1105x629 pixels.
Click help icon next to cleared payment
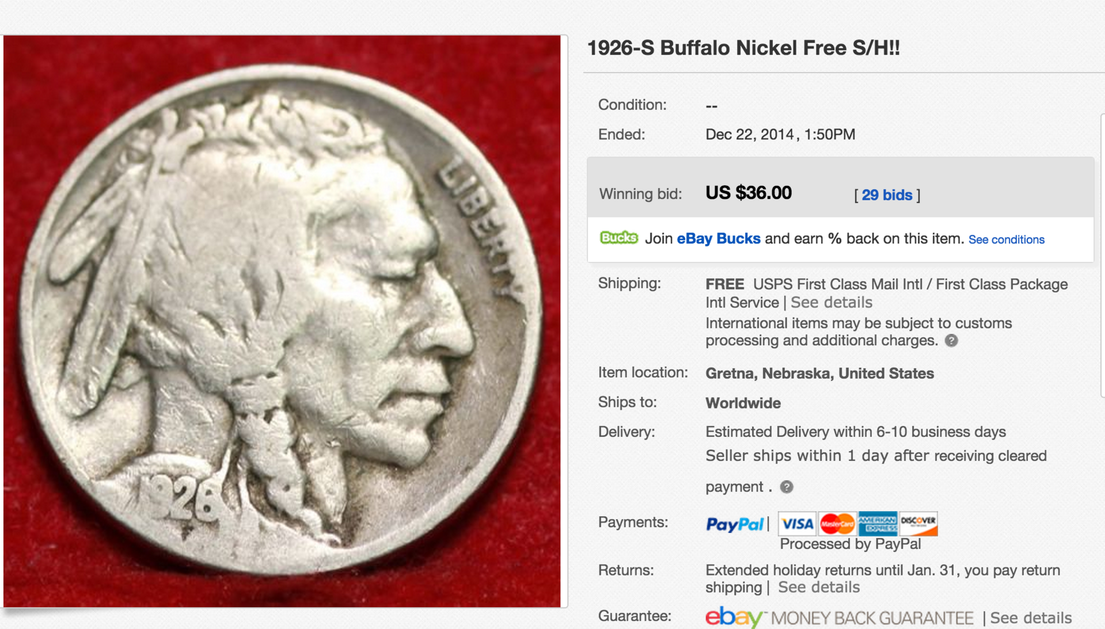(x=787, y=487)
